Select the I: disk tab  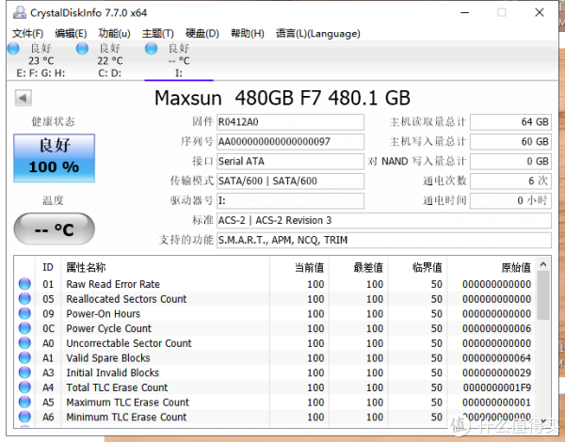pyautogui.click(x=179, y=60)
